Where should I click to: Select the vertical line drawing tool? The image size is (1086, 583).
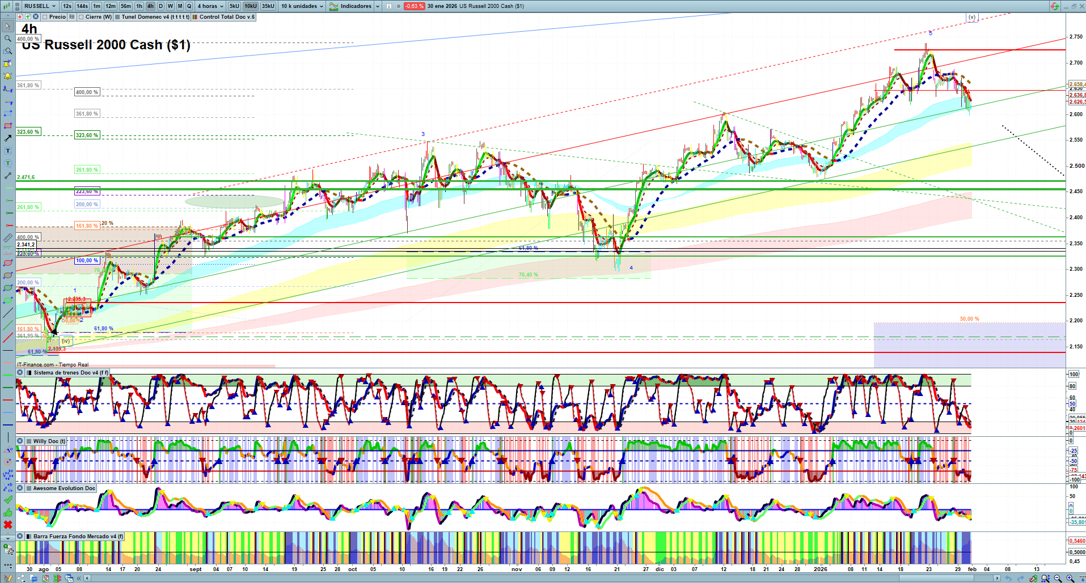coord(8,437)
